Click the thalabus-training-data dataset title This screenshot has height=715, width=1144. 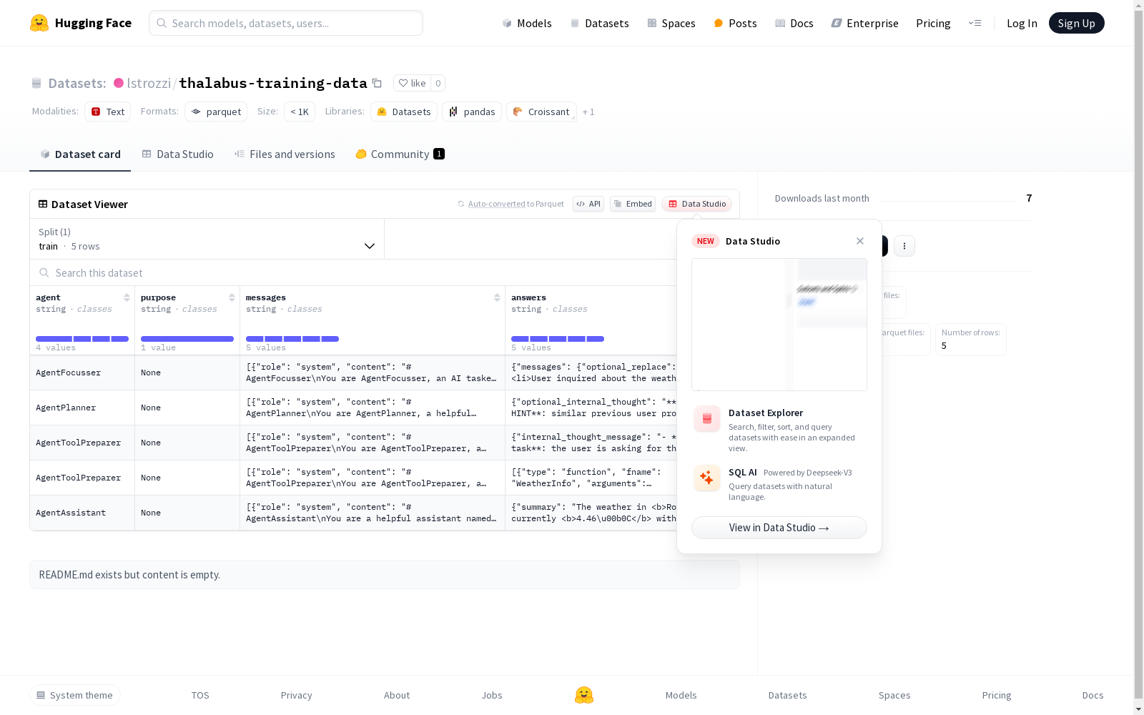[273, 83]
